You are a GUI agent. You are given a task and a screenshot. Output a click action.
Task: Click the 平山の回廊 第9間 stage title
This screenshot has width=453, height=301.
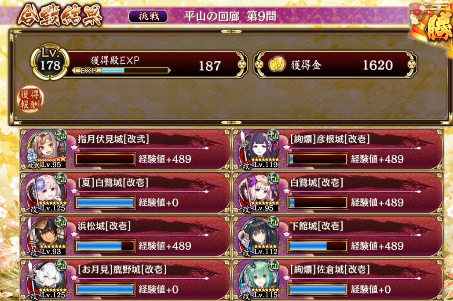[x=230, y=16]
